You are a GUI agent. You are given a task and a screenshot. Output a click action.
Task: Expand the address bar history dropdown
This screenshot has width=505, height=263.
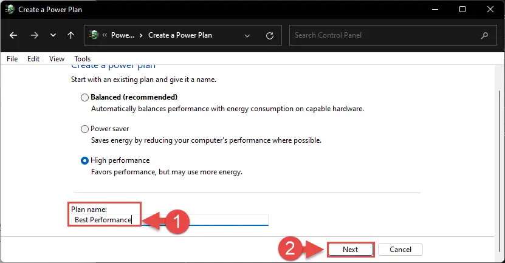[x=247, y=35]
